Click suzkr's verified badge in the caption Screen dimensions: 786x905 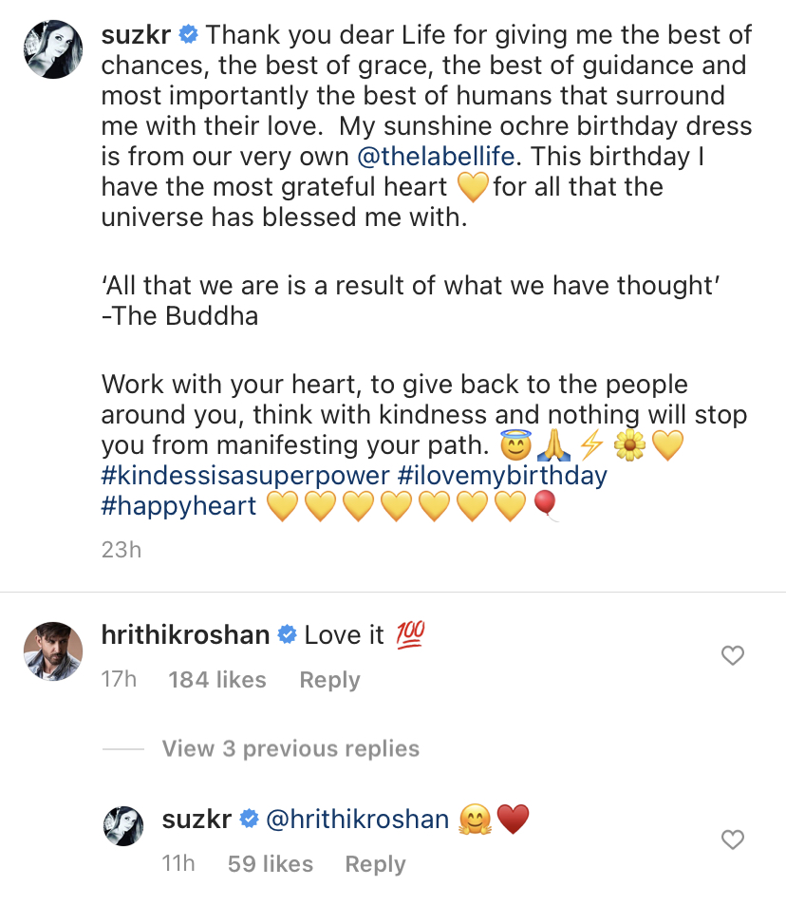tap(188, 36)
